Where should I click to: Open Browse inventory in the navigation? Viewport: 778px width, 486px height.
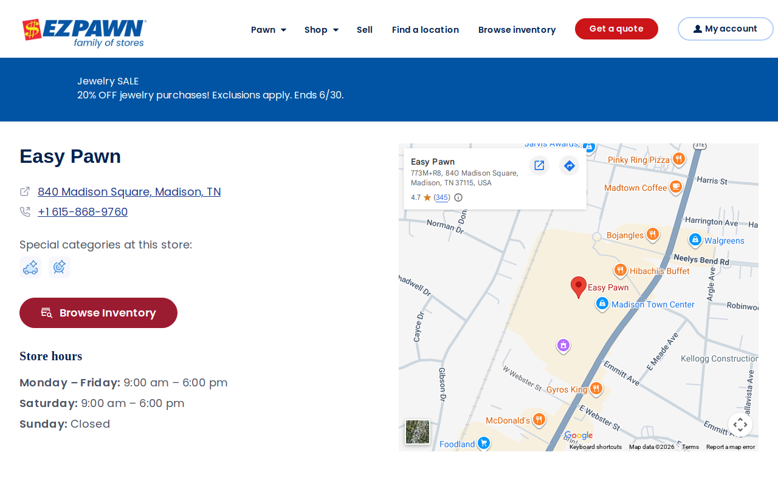pyautogui.click(x=517, y=30)
